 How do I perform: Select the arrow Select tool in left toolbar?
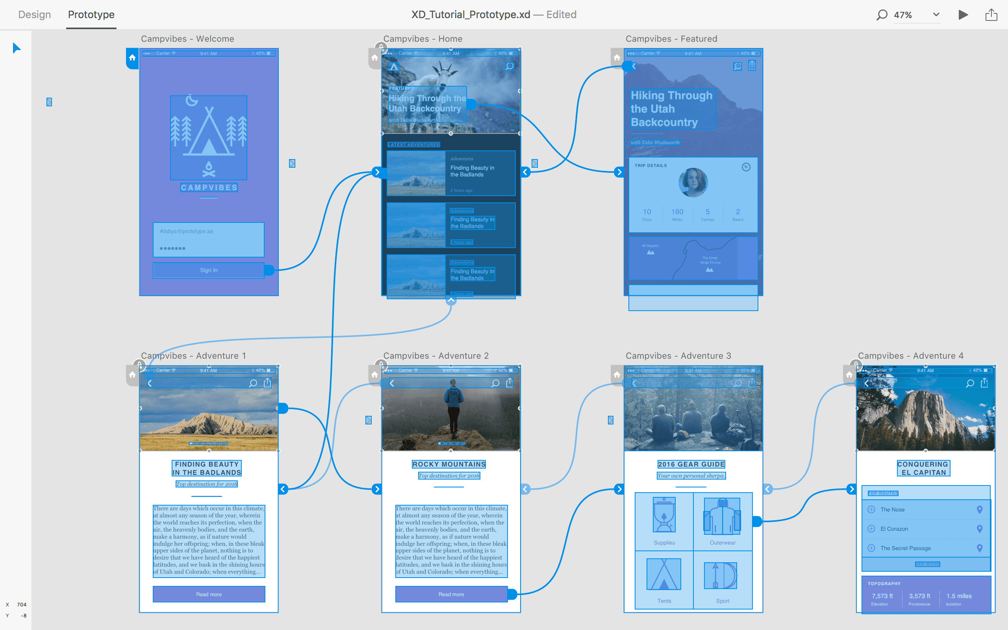click(x=17, y=48)
